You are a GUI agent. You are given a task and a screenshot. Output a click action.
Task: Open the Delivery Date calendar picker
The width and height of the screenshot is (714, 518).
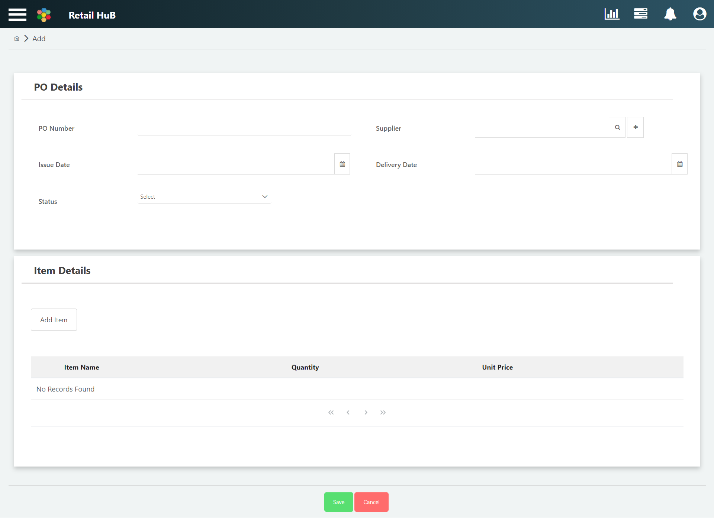[679, 164]
